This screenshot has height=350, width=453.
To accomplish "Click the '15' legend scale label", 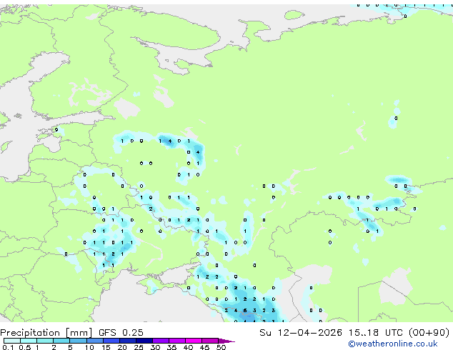I will (x=106, y=347).
